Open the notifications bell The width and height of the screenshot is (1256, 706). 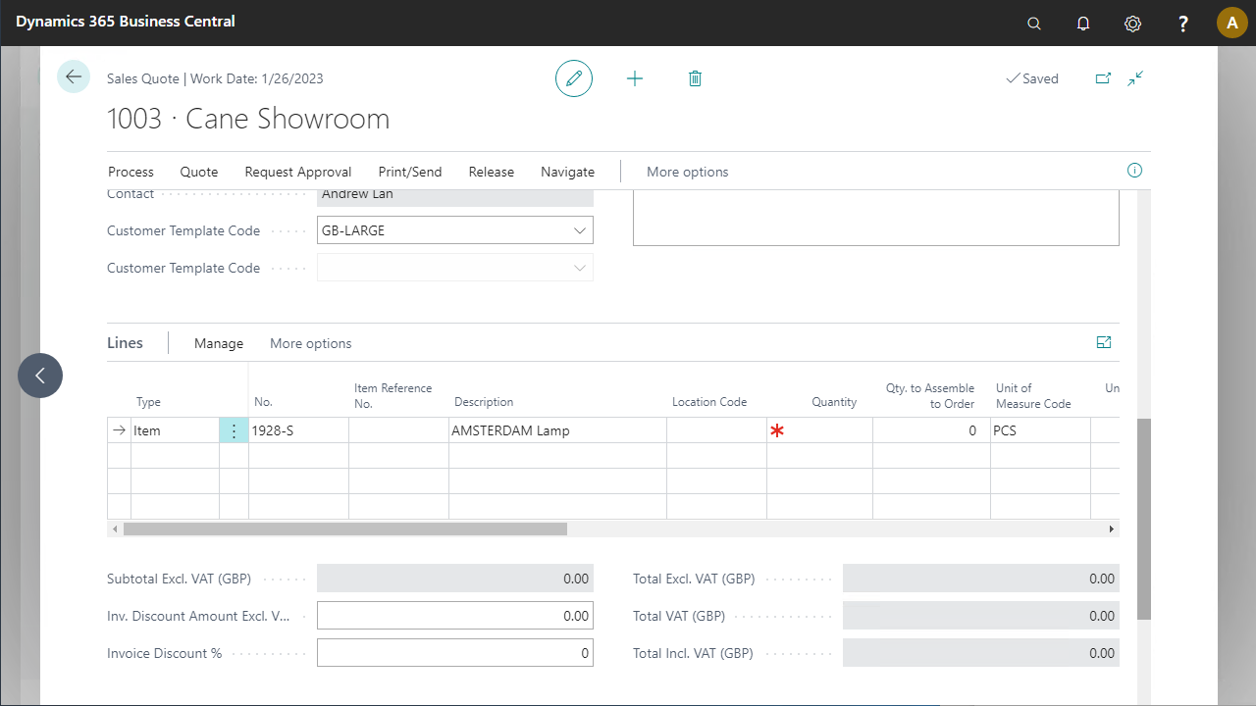point(1083,24)
